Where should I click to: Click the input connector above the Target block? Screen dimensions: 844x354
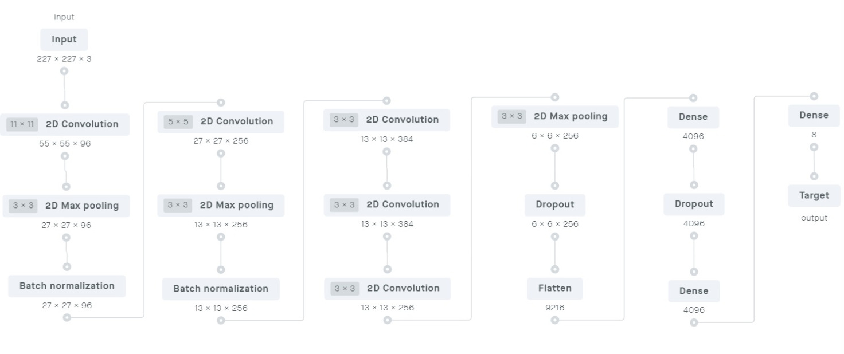[x=814, y=176]
